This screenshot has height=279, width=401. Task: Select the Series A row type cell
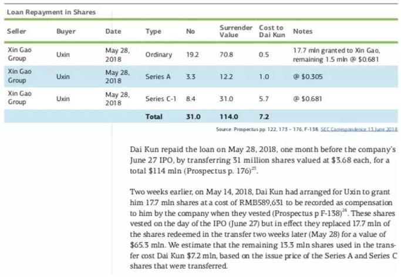(158, 76)
